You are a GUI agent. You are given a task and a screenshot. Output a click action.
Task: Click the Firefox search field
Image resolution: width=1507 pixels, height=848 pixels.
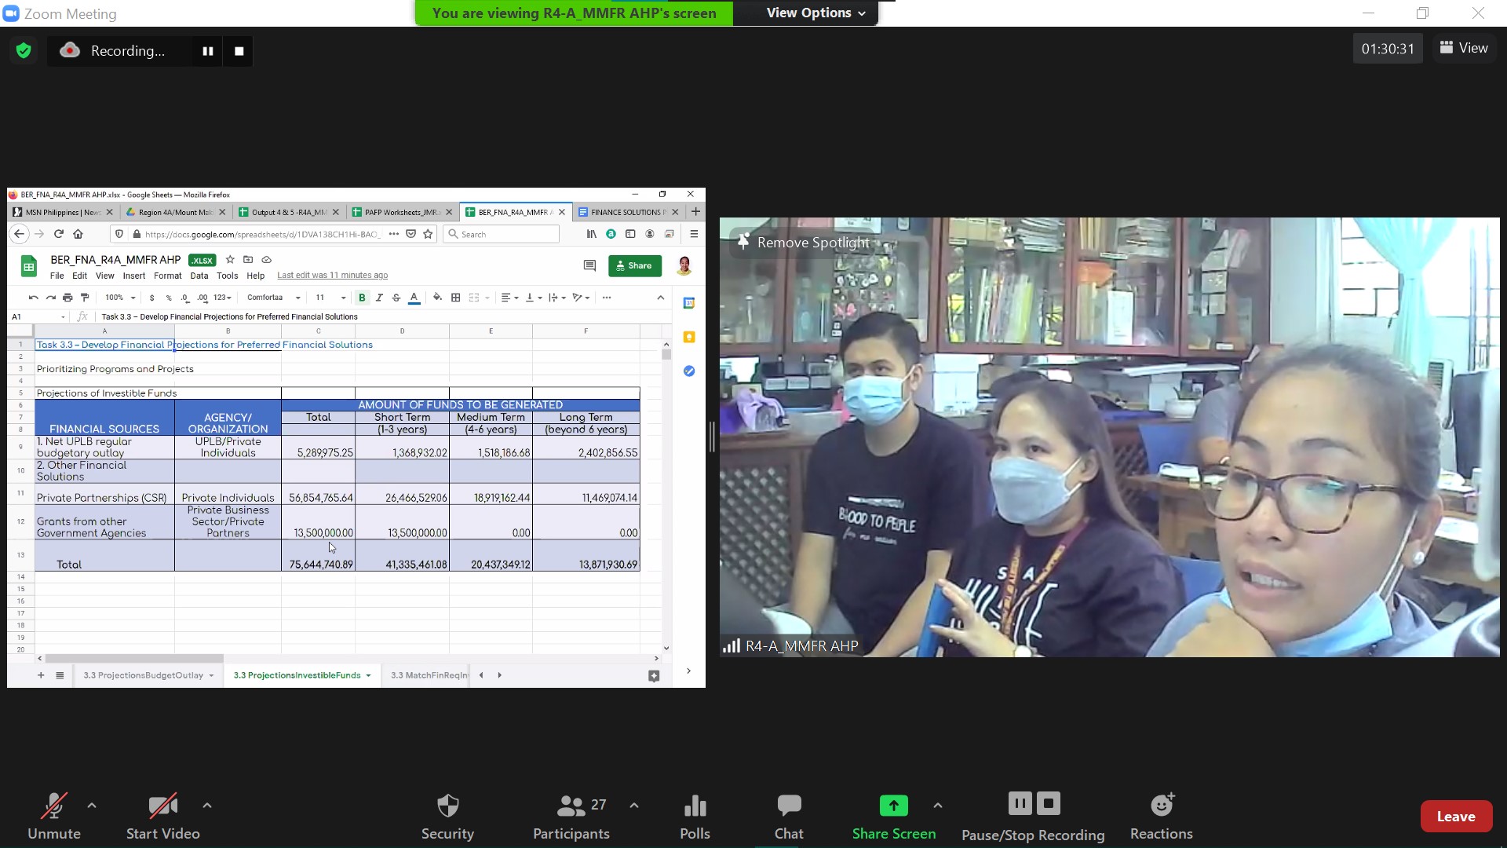(x=502, y=234)
